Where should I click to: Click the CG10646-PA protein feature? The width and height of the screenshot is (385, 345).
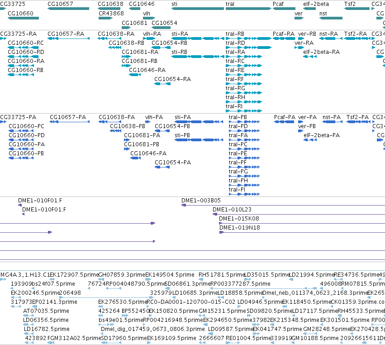(136, 158)
